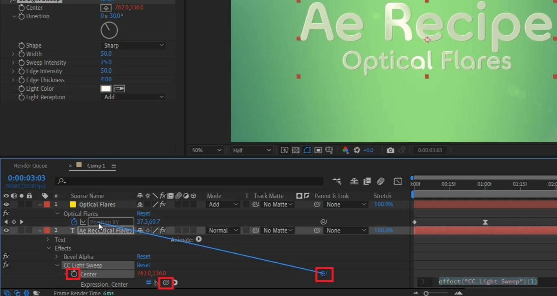Hide the Ae Recipe text layer
557x296 pixels.
(x=6, y=231)
